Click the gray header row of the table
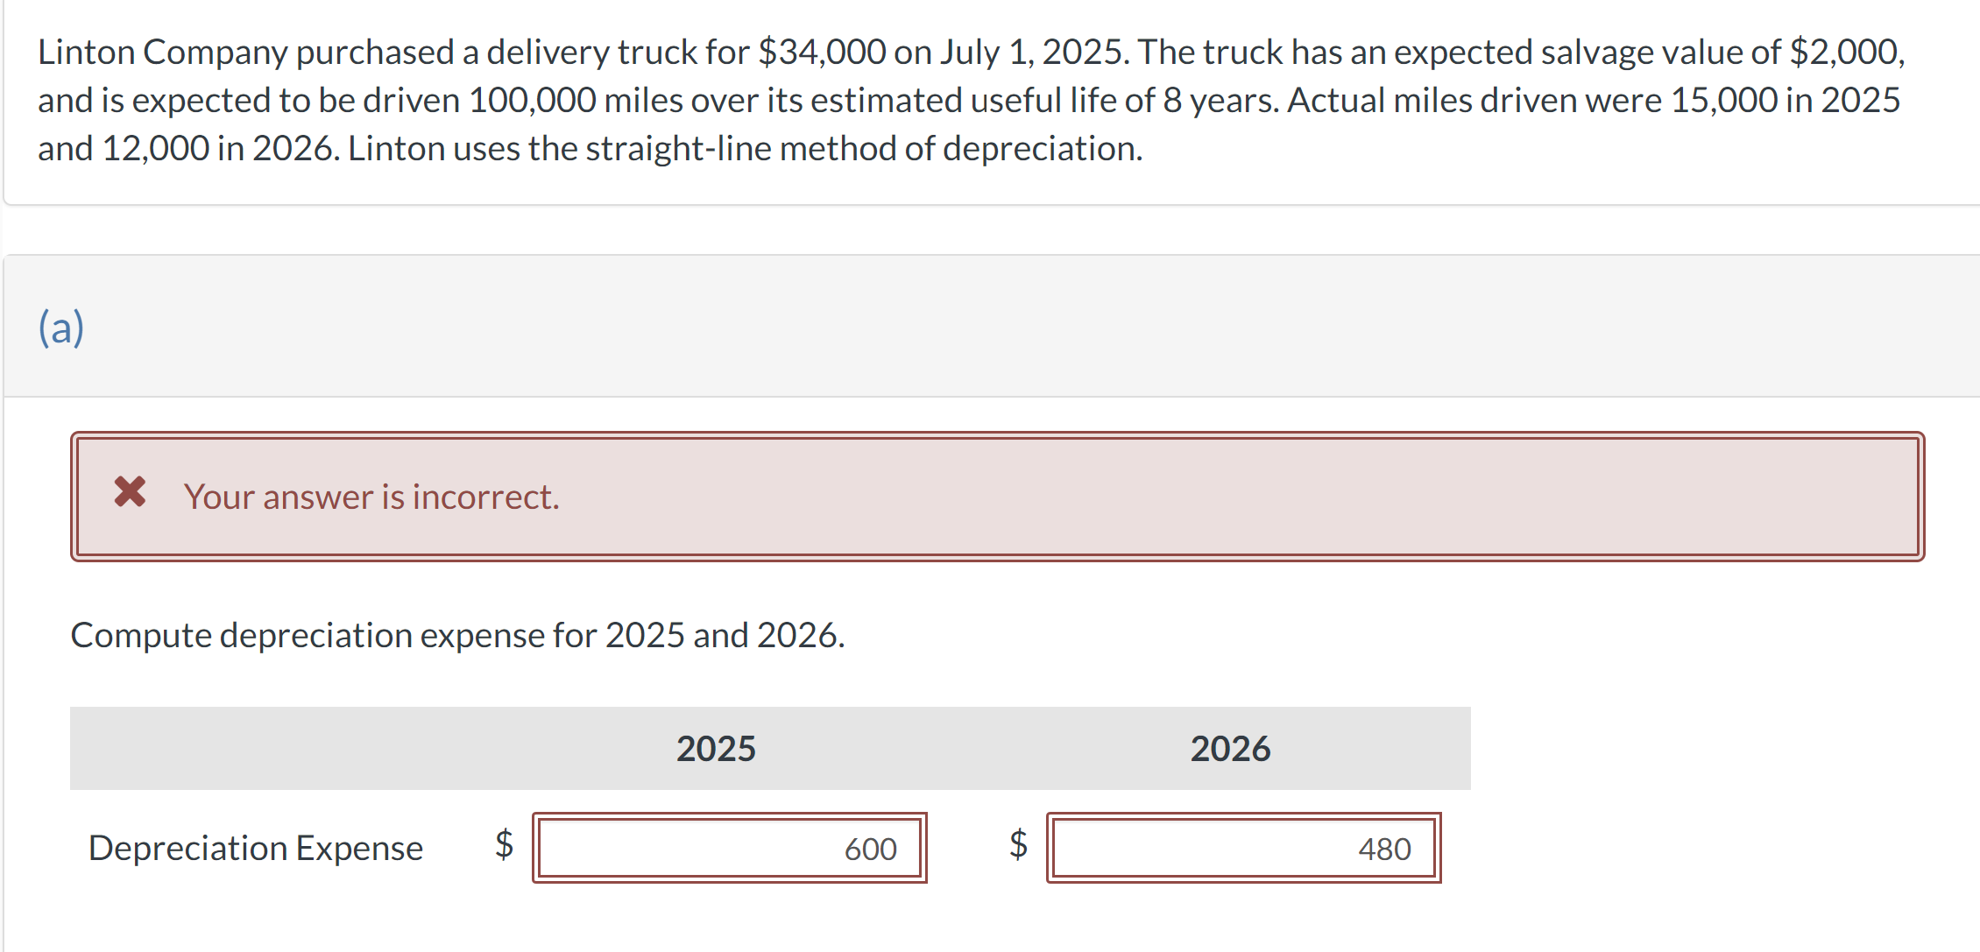 tap(771, 748)
